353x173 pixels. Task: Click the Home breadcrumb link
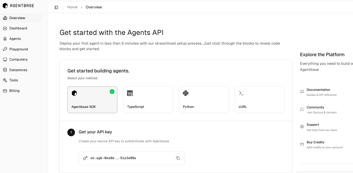coord(72,7)
